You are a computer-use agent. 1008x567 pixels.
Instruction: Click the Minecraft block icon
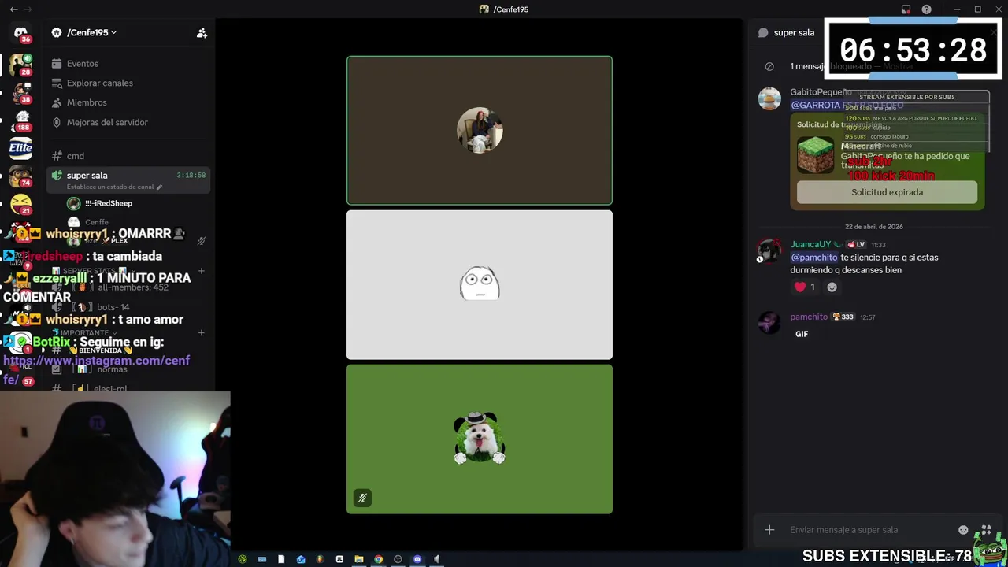pyautogui.click(x=815, y=155)
